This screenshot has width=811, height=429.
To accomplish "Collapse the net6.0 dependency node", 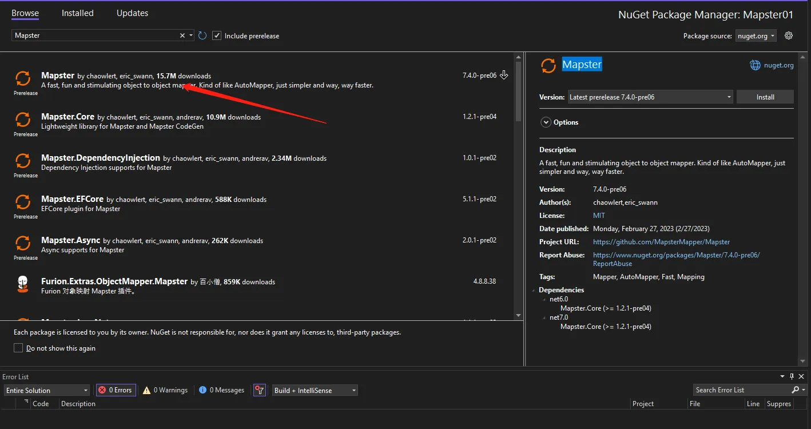I will (544, 299).
